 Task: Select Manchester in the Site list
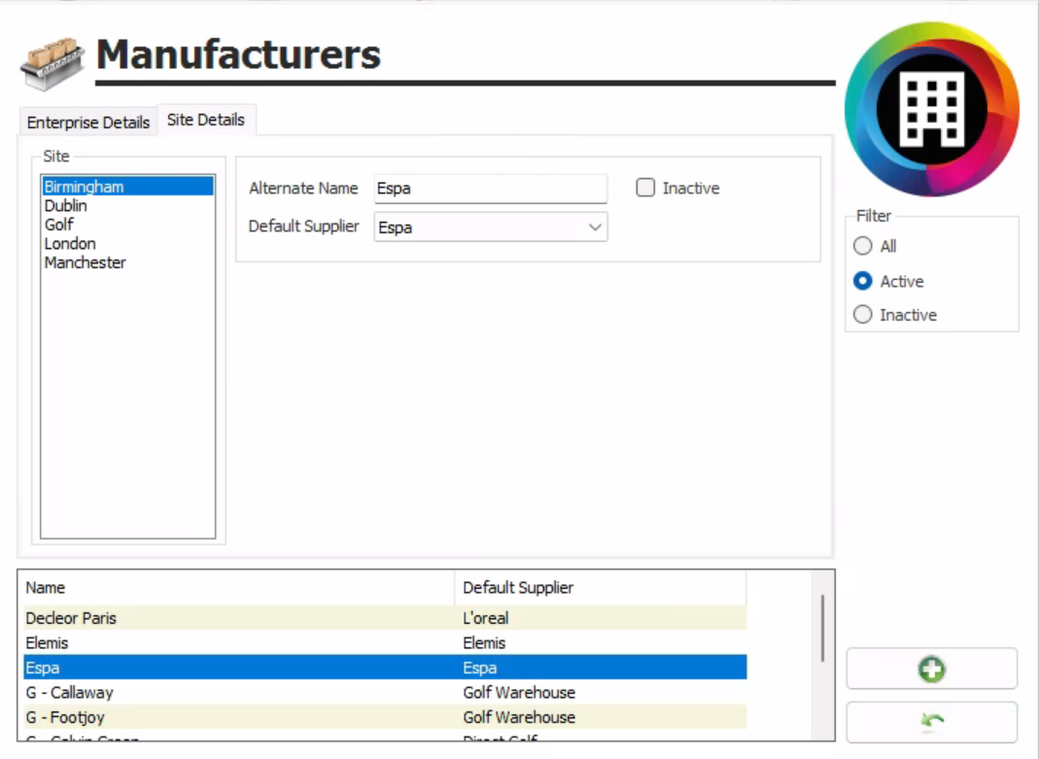pos(86,262)
